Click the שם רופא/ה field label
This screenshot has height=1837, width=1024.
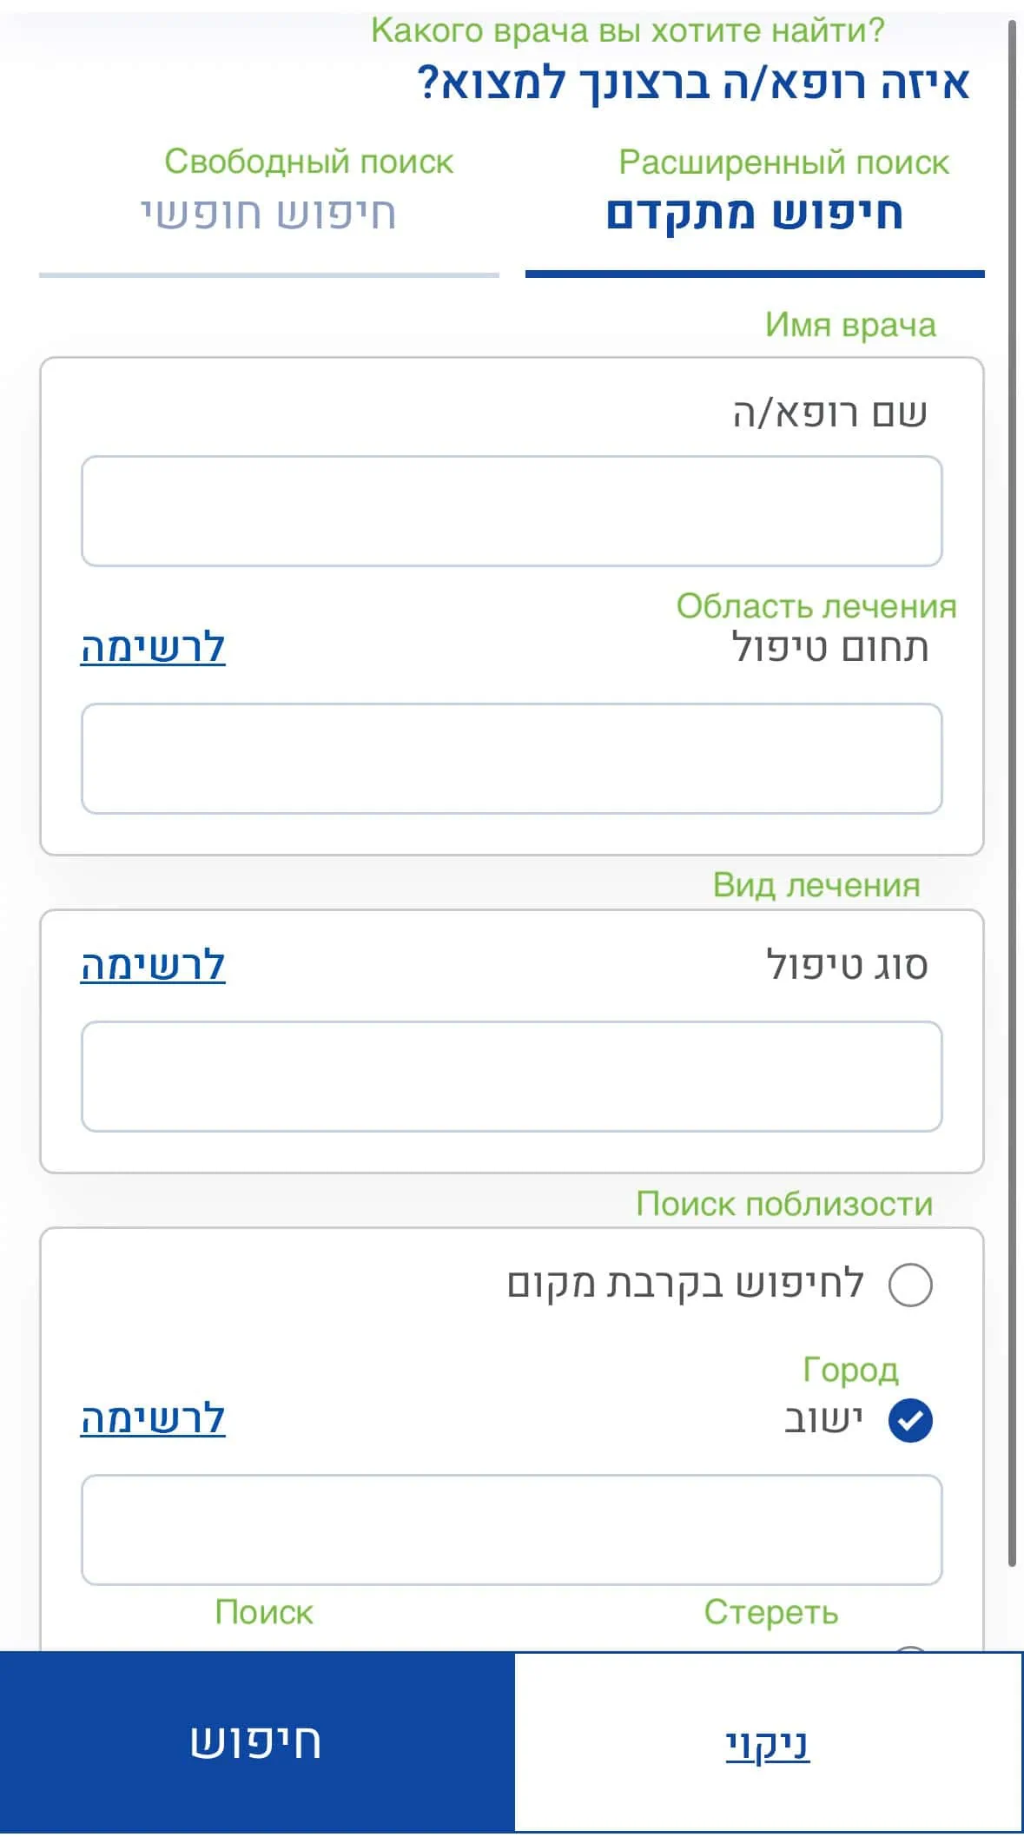pos(829,413)
